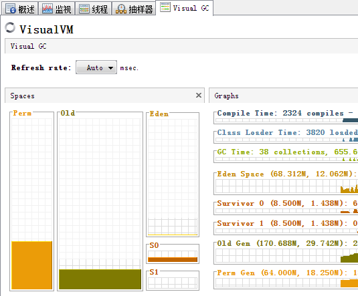Click the Perm space usage bar
The height and width of the screenshot is (296, 358).
point(31,265)
